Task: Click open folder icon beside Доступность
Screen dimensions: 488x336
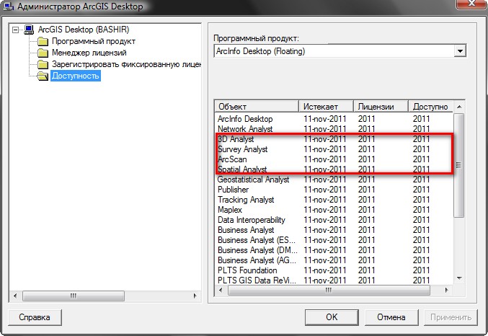Action: click(43, 76)
